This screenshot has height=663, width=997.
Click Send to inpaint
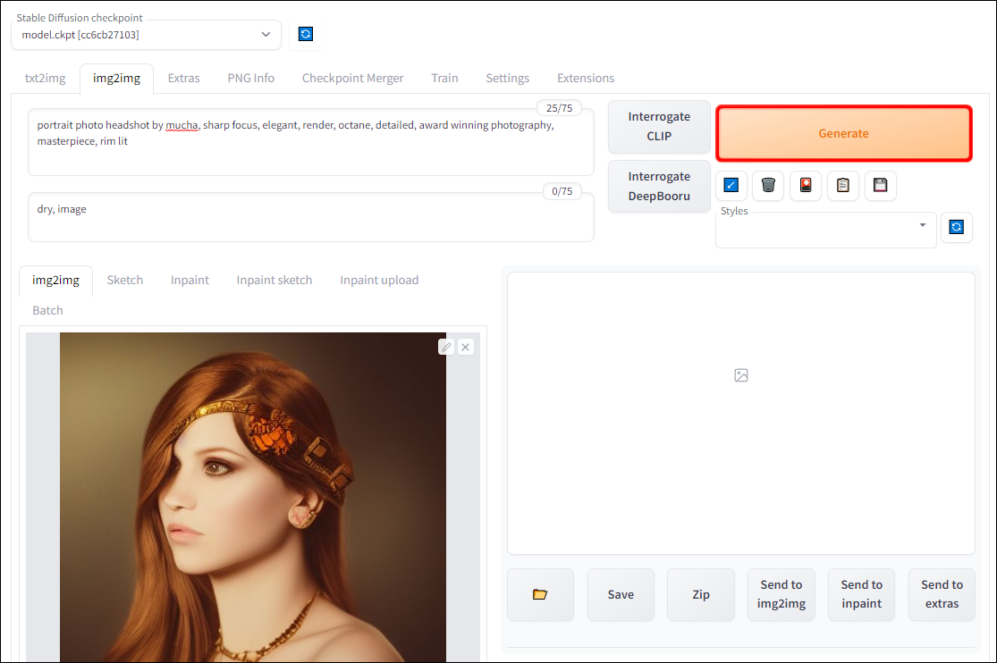click(862, 594)
